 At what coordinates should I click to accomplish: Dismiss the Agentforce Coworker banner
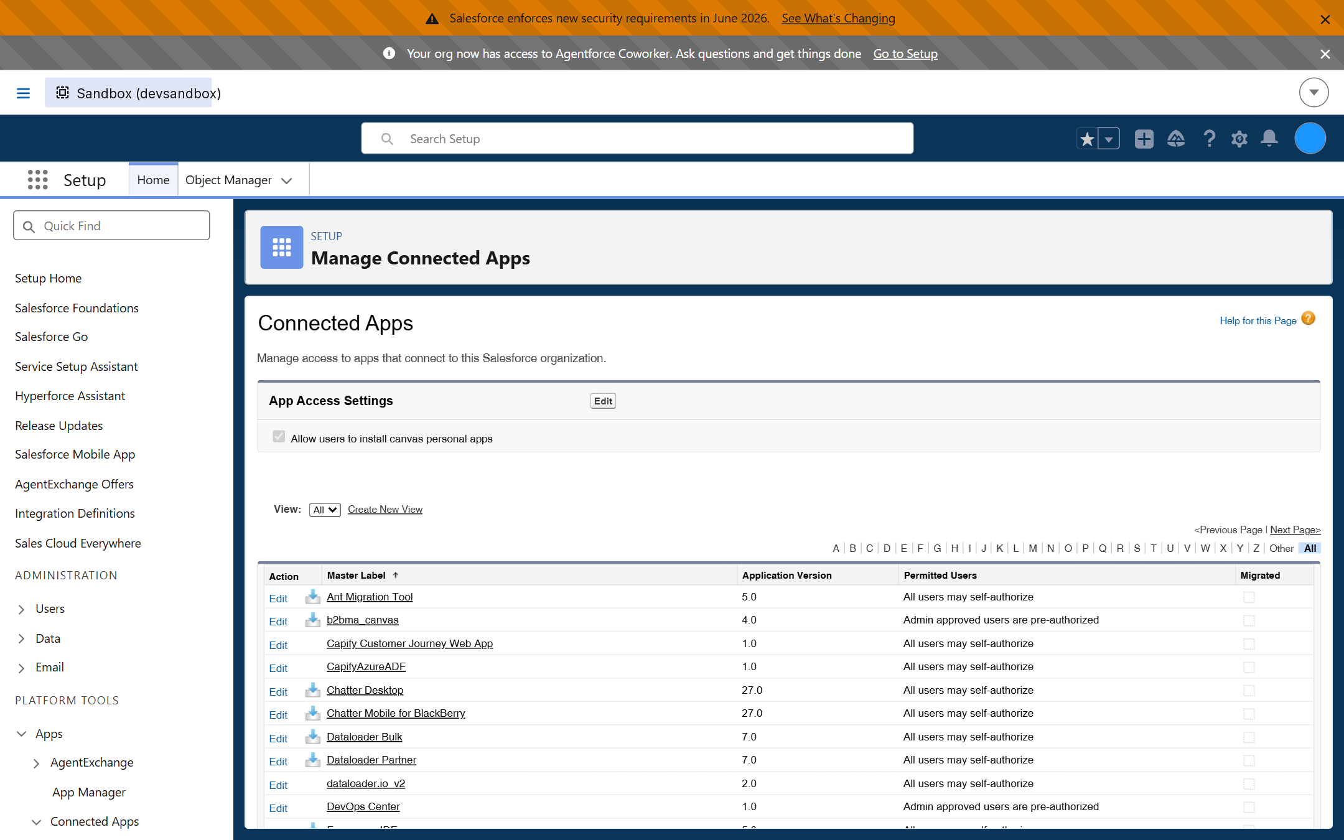[1325, 54]
